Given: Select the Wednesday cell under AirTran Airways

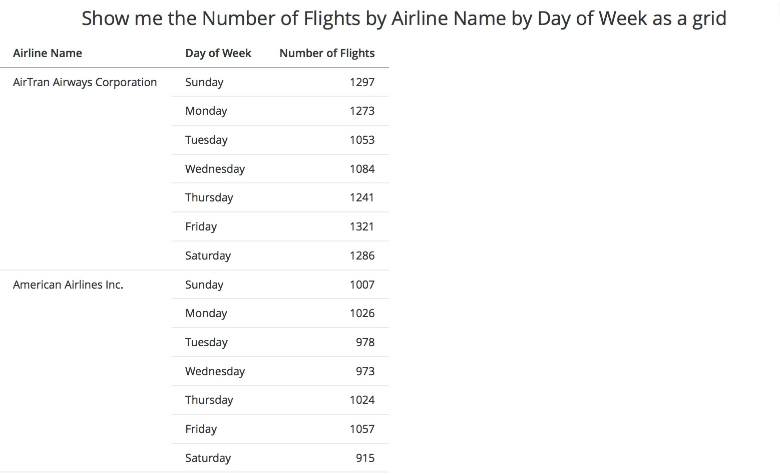Looking at the screenshot, I should pyautogui.click(x=215, y=169).
